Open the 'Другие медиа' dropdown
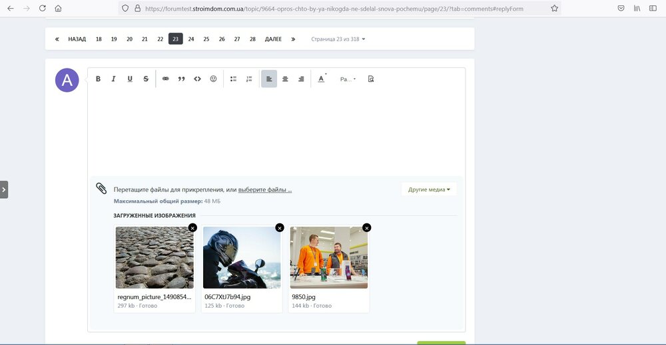Screen dimensions: 666x345 tap(429, 189)
